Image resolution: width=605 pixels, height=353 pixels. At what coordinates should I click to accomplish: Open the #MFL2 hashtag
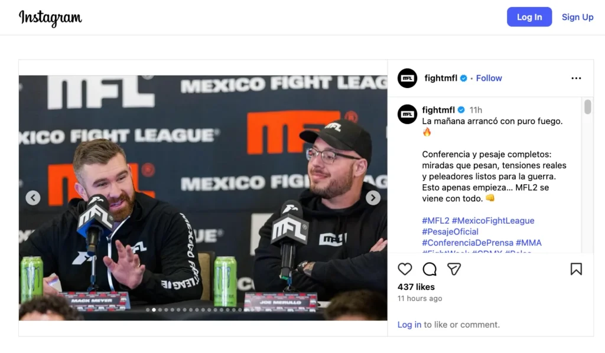tap(435, 220)
